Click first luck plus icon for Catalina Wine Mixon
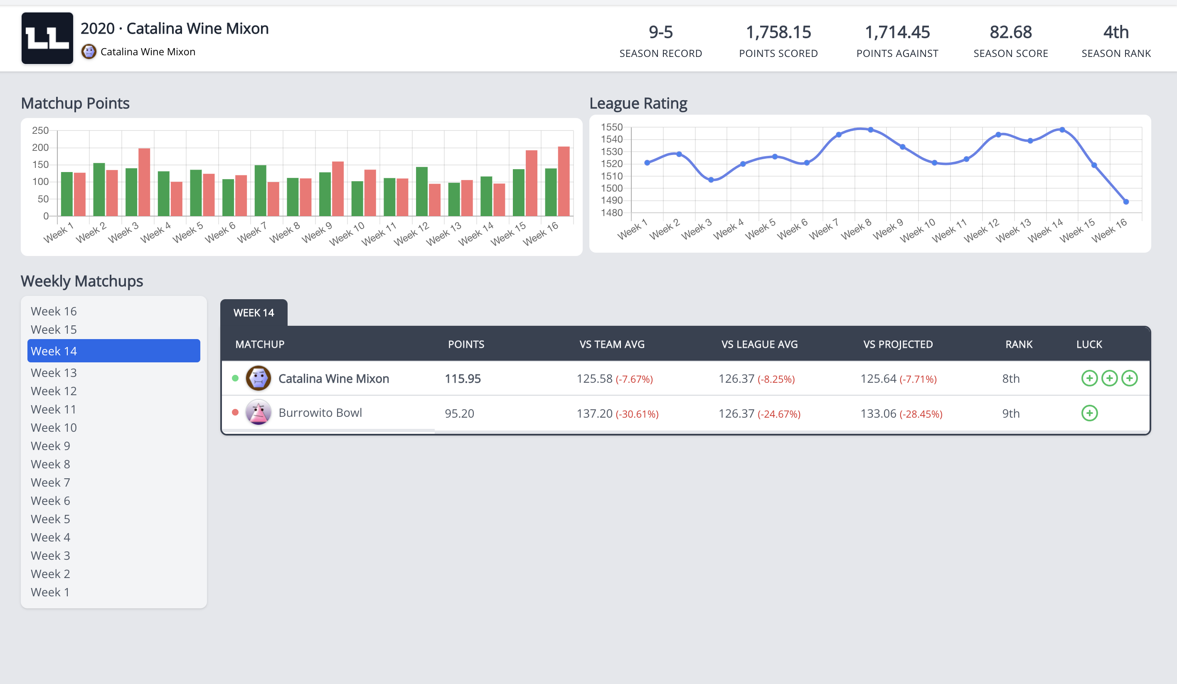Viewport: 1177px width, 684px height. 1089,378
